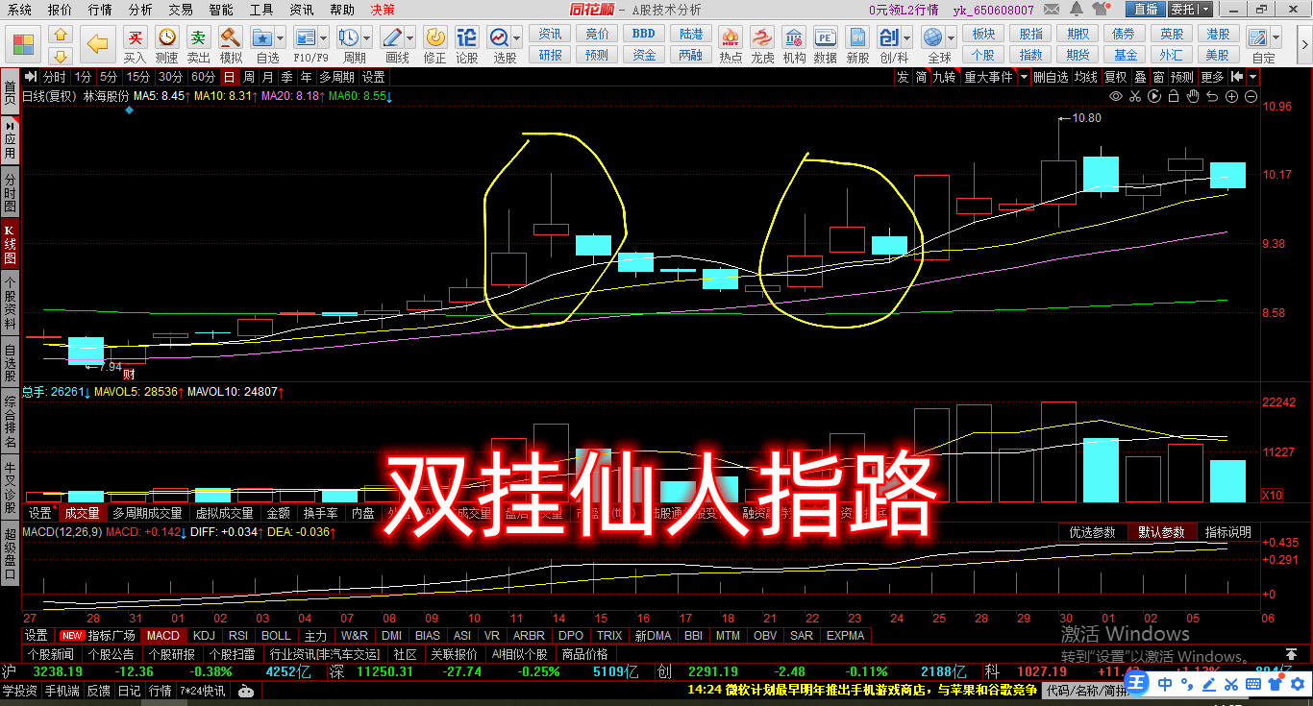Click the 修正 correction icon

(435, 43)
